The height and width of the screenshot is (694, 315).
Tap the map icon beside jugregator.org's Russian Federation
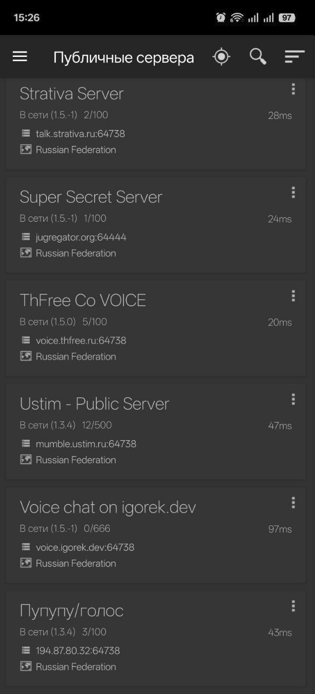pos(25,253)
